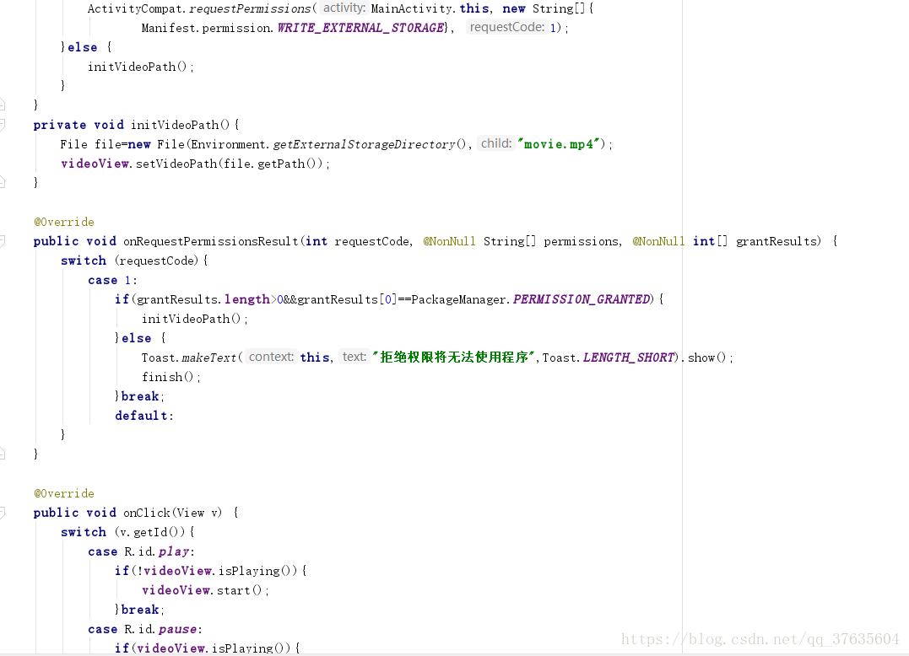Click the getExternalStorageDirectory call
909x656 pixels.
[364, 144]
